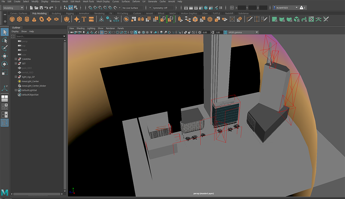The width and height of the screenshot is (345, 199).
Task: Expand the CAMERA group in Outliner
Action: pos(16,59)
